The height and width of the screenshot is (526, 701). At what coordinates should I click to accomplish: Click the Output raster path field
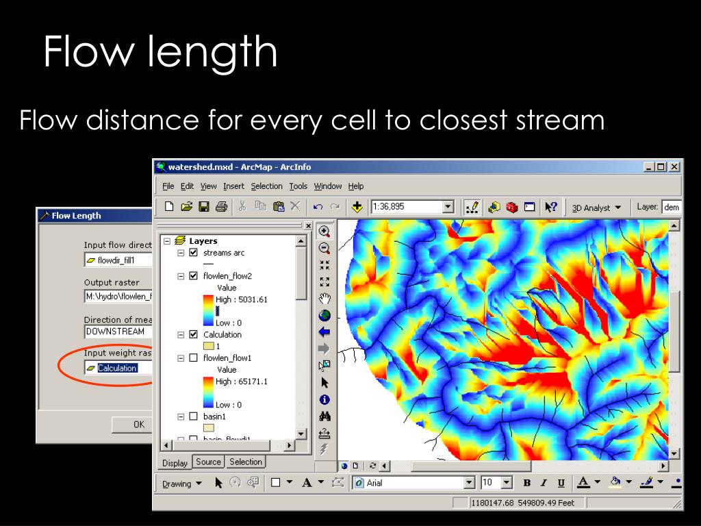tap(118, 296)
